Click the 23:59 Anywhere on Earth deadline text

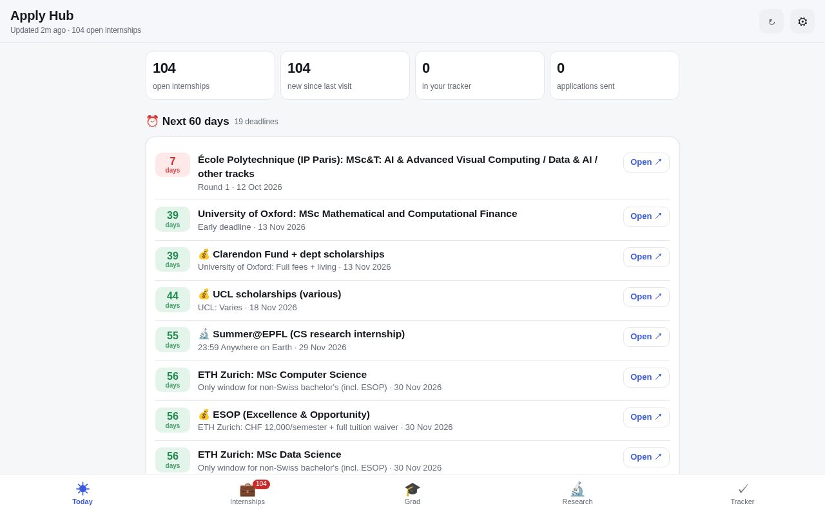click(272, 348)
